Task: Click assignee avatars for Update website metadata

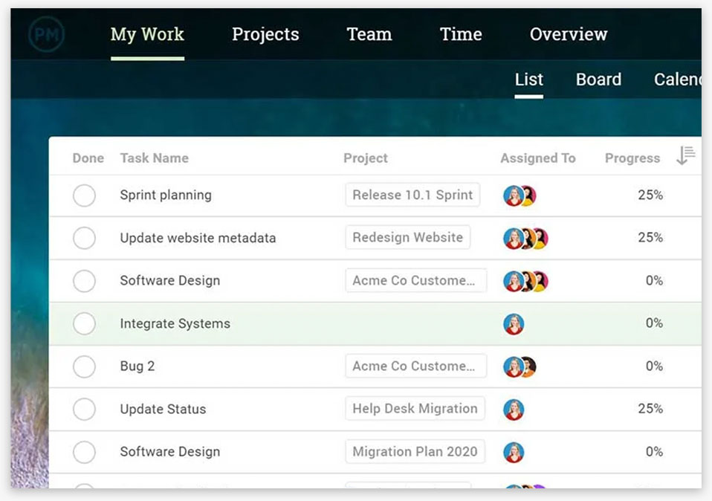Action: point(526,239)
